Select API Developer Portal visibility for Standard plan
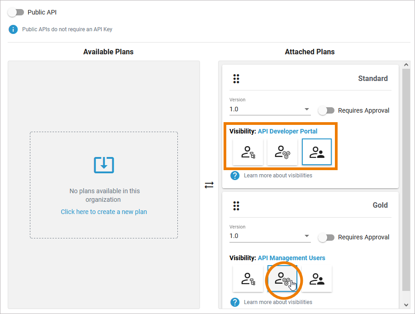Viewport: 415px width, 314px height. (x=317, y=152)
